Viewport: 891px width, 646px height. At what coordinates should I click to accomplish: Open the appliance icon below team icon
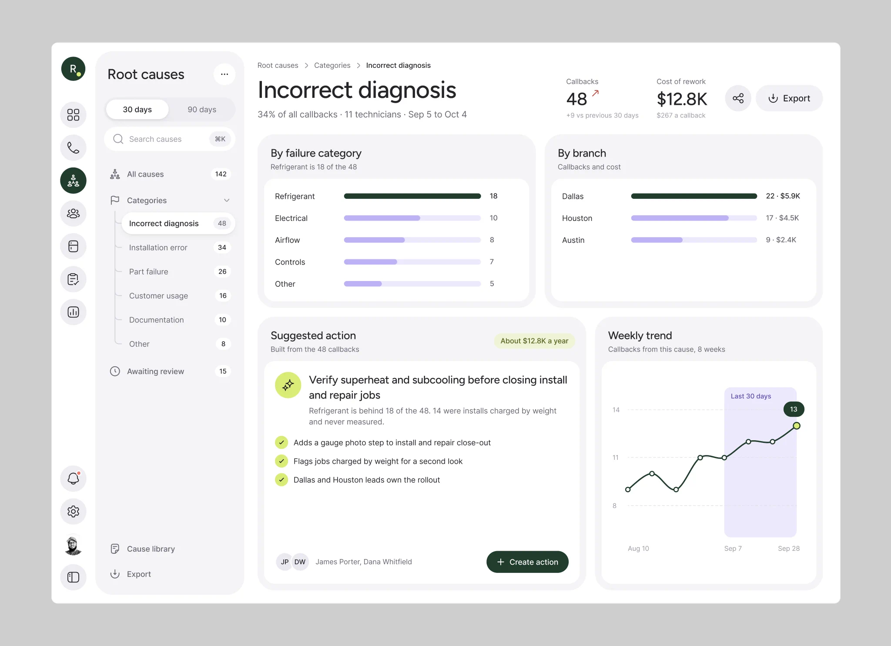point(73,246)
